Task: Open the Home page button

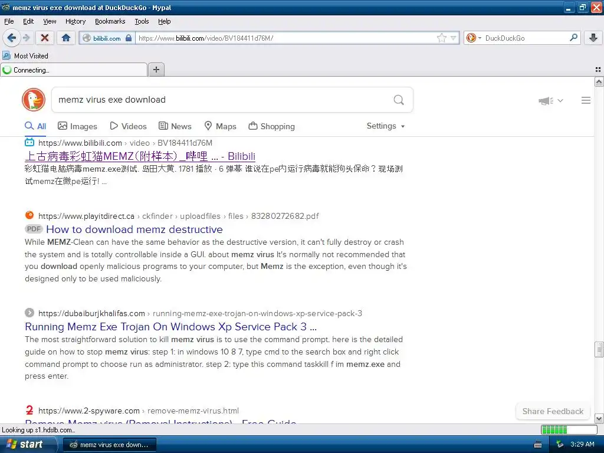Action: (66, 38)
